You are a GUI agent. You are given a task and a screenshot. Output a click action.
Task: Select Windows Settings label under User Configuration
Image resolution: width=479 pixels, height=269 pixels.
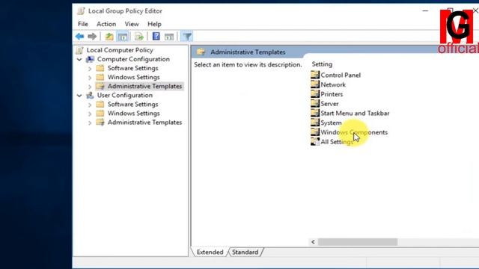click(x=133, y=113)
